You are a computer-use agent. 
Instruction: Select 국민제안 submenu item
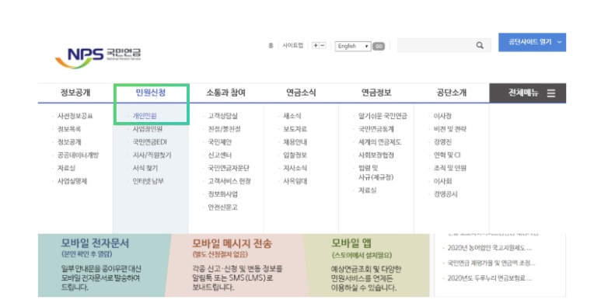(220, 142)
